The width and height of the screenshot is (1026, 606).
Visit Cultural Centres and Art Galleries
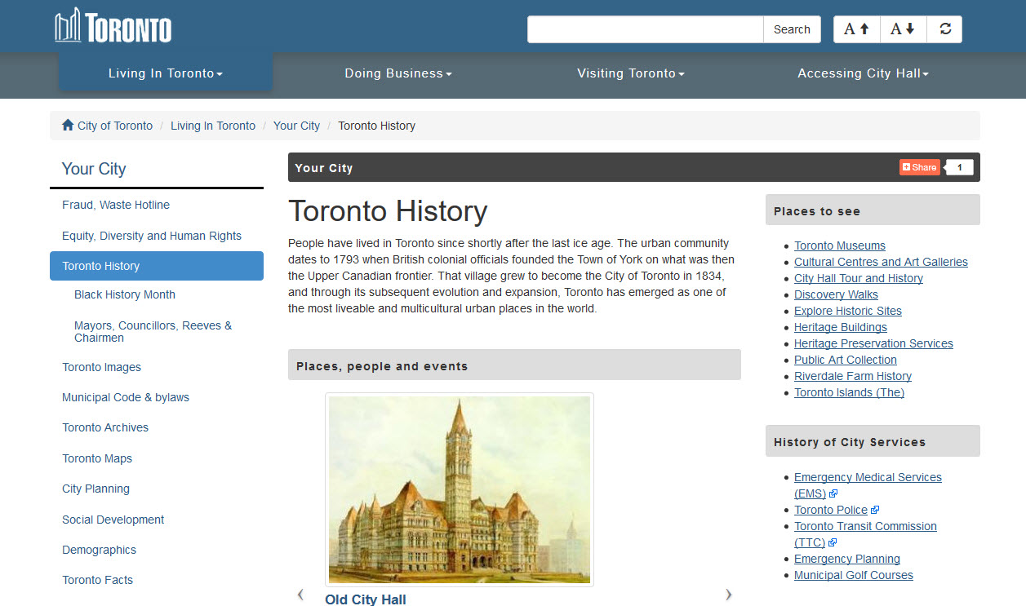(x=881, y=262)
